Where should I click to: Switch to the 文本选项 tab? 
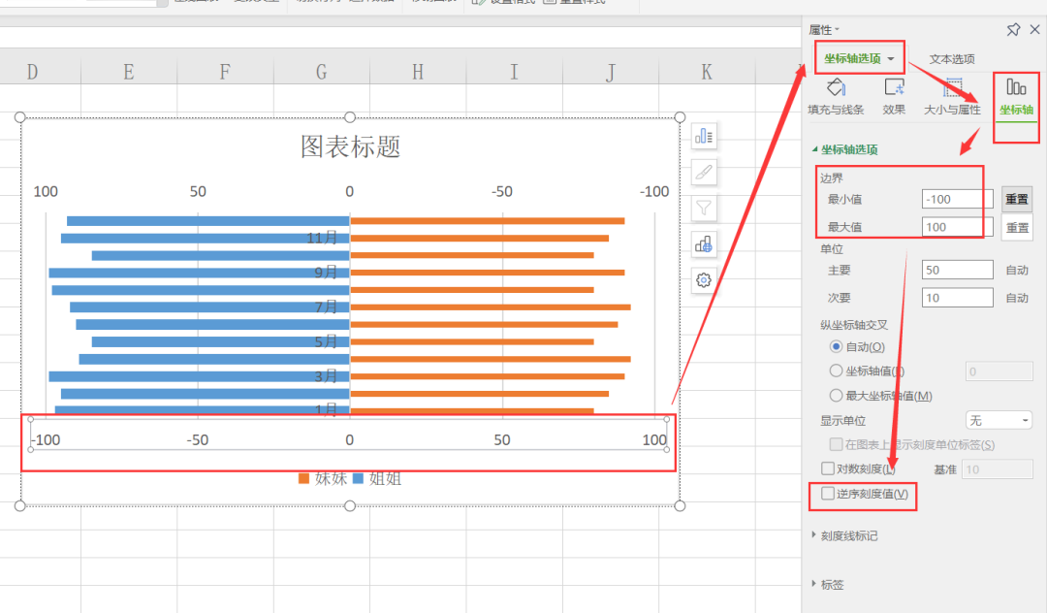coord(952,59)
